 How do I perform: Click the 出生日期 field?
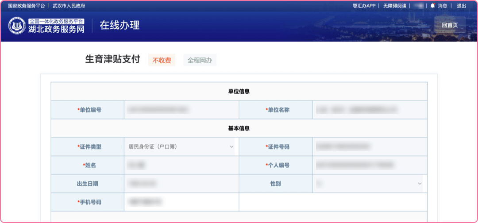(x=181, y=183)
